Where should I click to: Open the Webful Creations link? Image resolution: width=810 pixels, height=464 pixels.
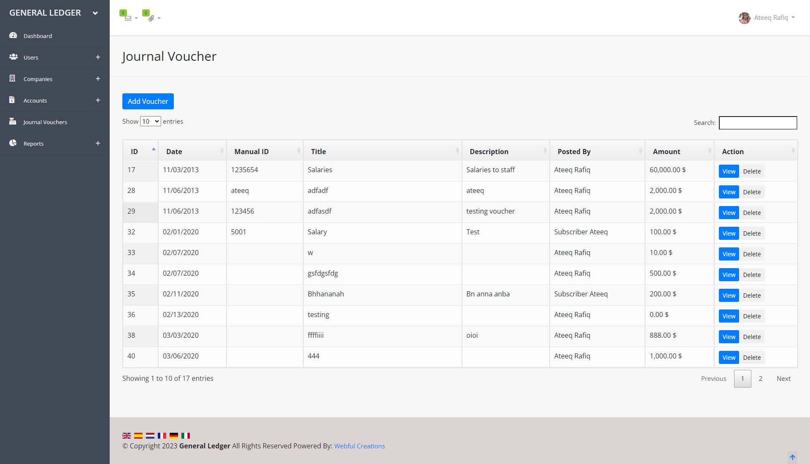tap(359, 446)
